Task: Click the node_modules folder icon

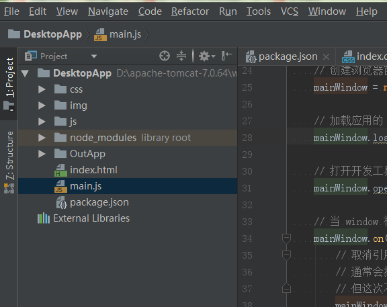Action: pyautogui.click(x=60, y=138)
